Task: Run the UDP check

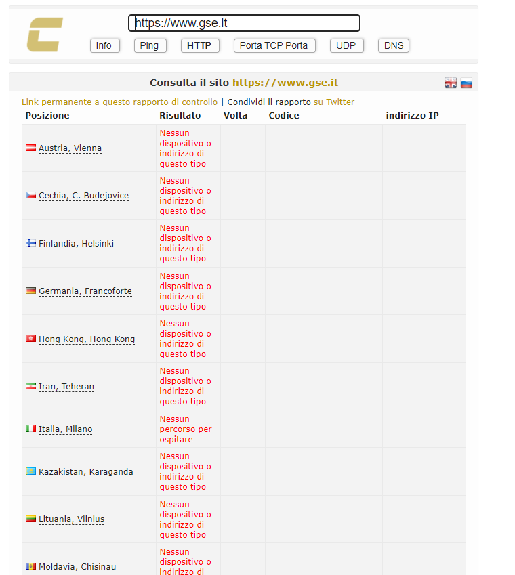Action: [346, 45]
